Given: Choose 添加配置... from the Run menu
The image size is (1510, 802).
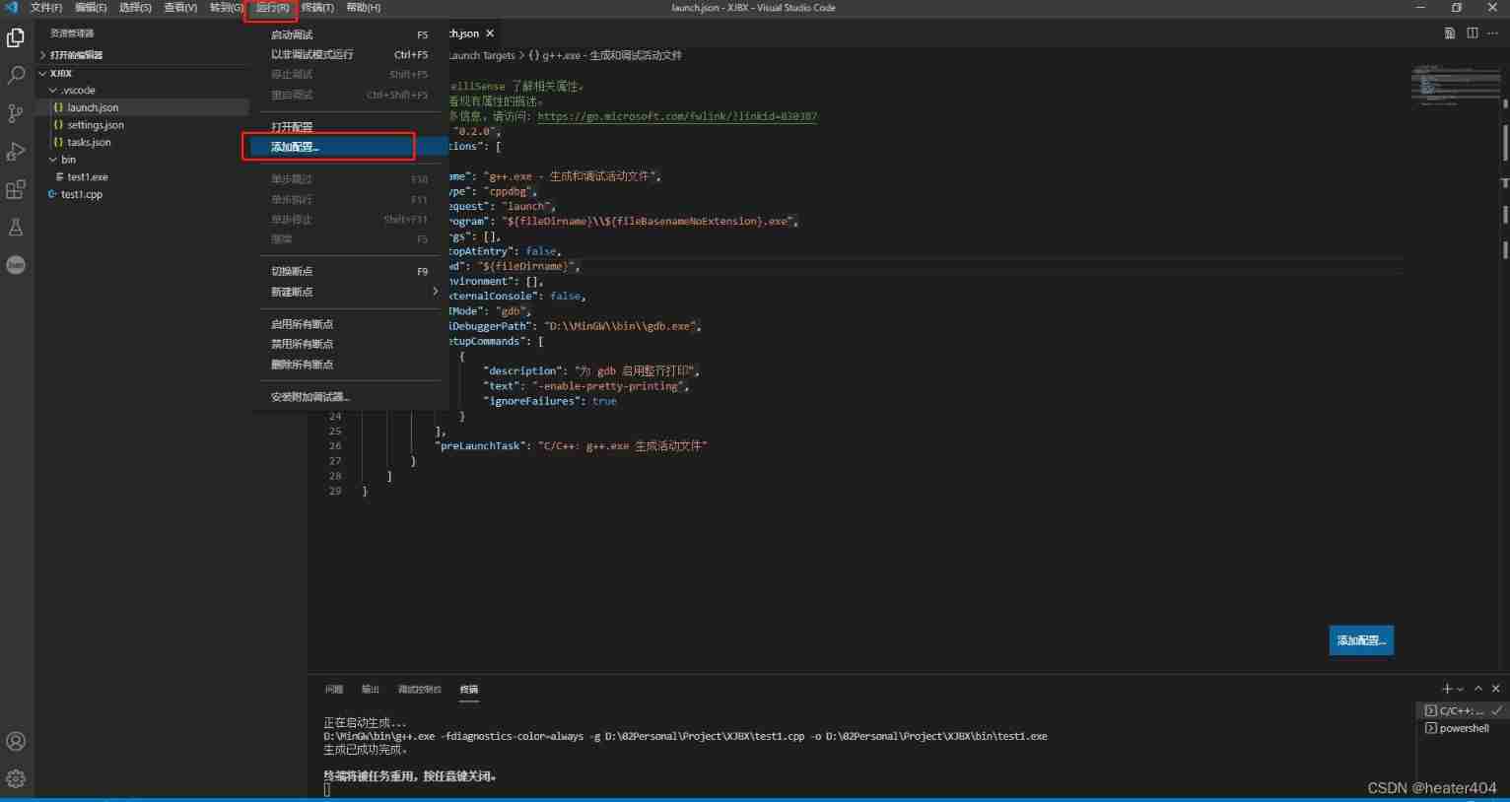Looking at the screenshot, I should (x=348, y=147).
